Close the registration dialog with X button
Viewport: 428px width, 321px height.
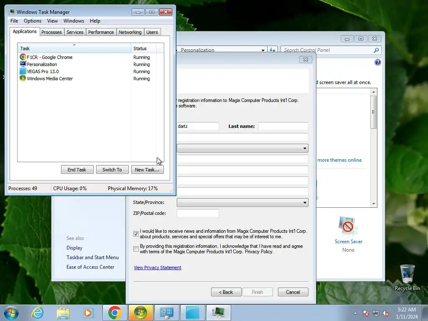(306, 59)
